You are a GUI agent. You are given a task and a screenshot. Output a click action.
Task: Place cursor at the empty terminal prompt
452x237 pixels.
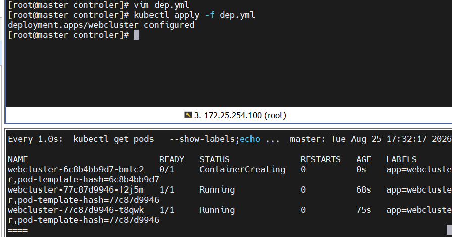click(136, 35)
